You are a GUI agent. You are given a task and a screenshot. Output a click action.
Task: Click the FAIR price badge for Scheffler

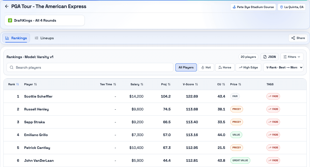tap(235, 96)
